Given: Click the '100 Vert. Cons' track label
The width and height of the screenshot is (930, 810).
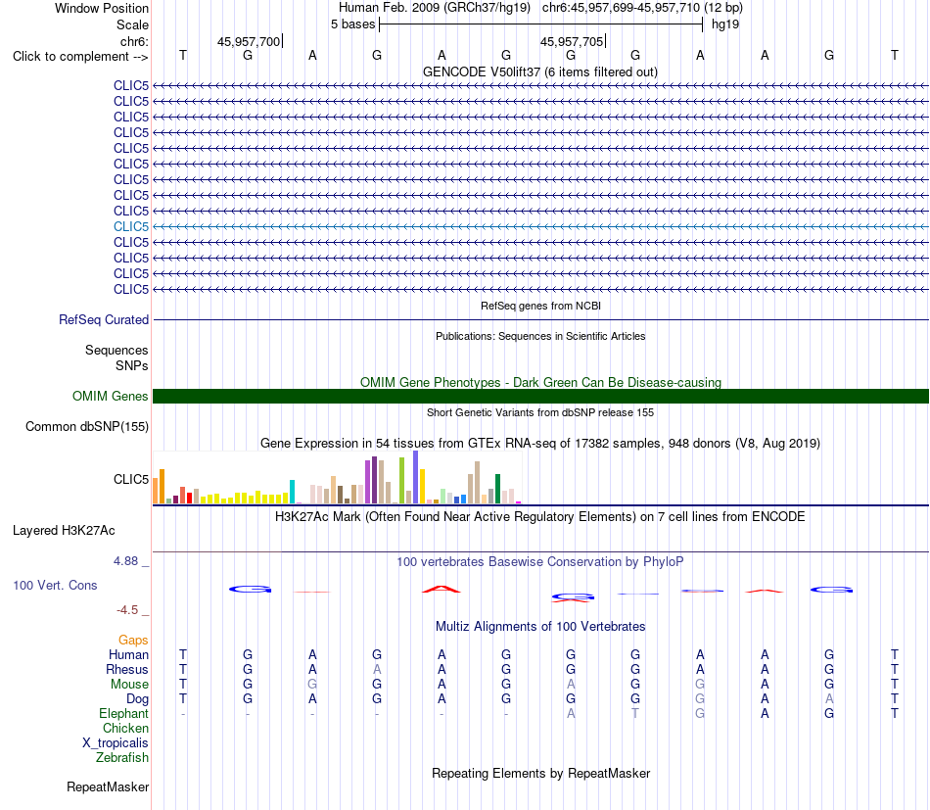Looking at the screenshot, I should pos(55,585).
